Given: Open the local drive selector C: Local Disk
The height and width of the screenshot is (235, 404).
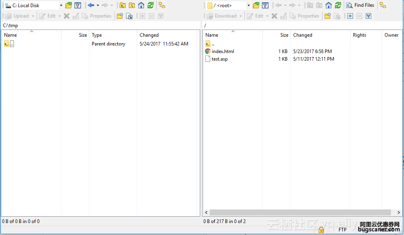Looking at the screenshot, I should coord(34,6).
